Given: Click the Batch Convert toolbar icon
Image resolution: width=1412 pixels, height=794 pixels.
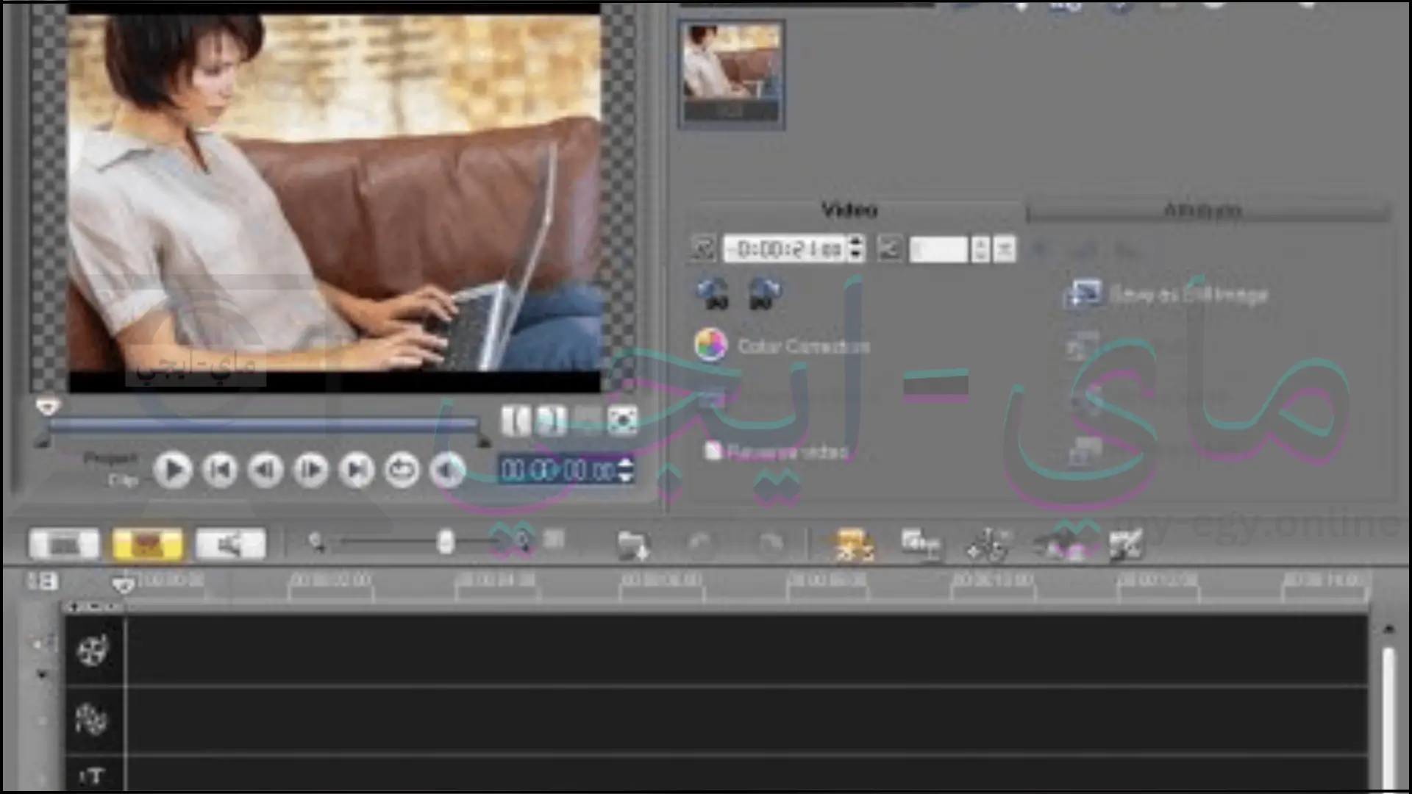Looking at the screenshot, I should coord(919,545).
